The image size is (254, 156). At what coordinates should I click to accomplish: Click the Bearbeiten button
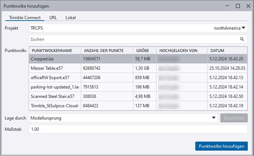(x=234, y=118)
